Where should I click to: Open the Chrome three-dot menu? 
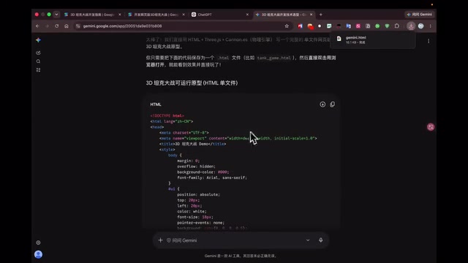[x=431, y=26]
